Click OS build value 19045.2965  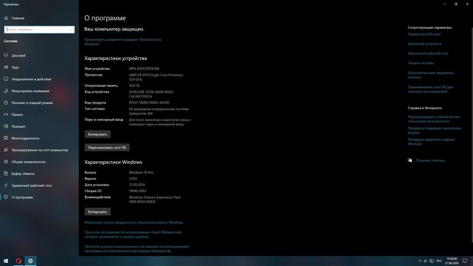point(137,191)
